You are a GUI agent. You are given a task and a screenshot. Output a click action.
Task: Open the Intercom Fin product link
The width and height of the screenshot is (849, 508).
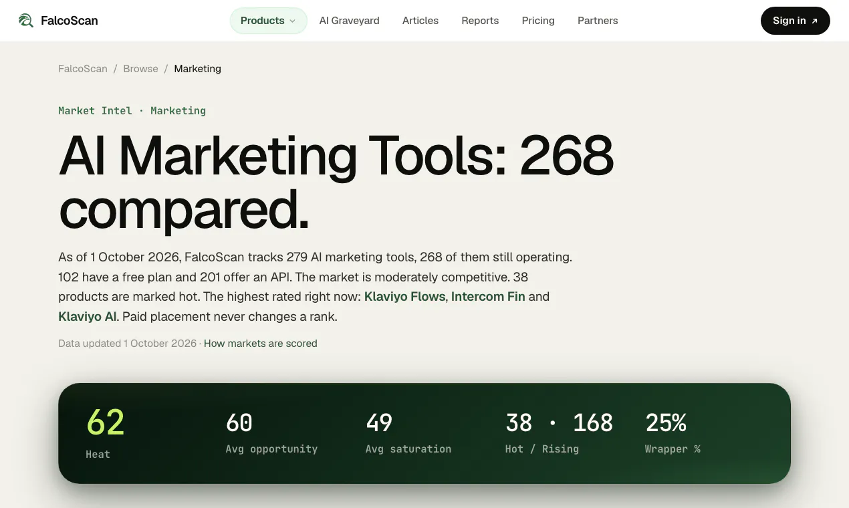coord(488,296)
